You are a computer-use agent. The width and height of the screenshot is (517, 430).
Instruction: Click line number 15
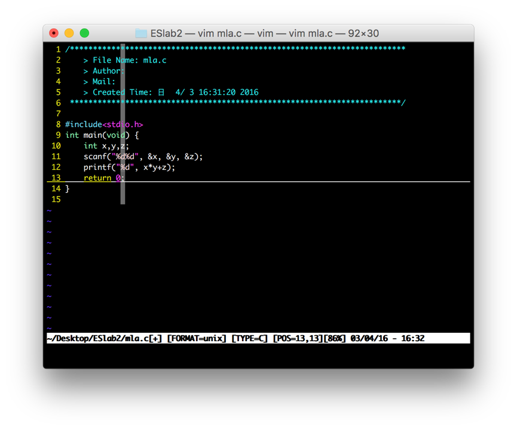tap(56, 199)
